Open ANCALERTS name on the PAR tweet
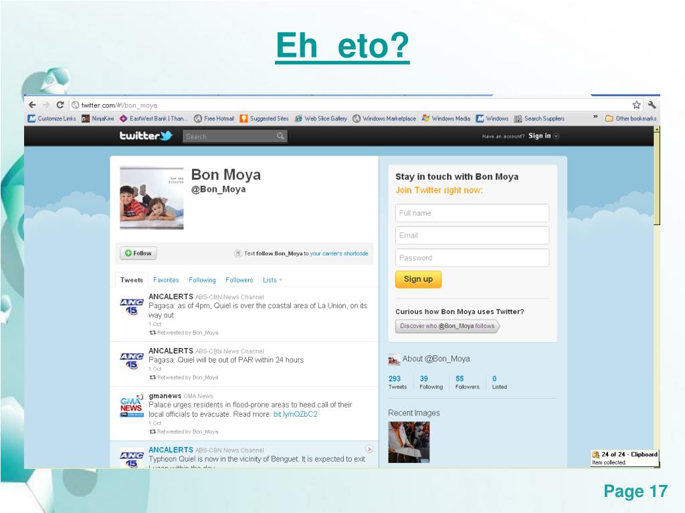The width and height of the screenshot is (685, 513). [171, 351]
